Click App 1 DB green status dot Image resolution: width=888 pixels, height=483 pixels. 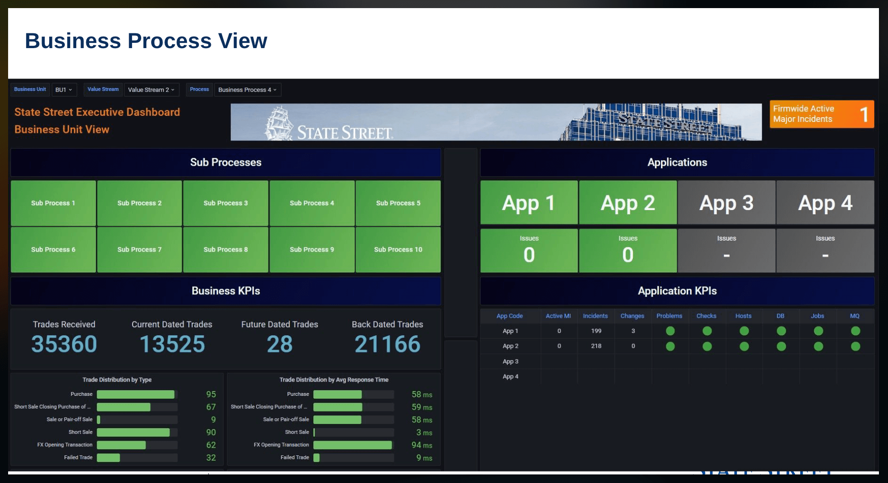point(781,331)
